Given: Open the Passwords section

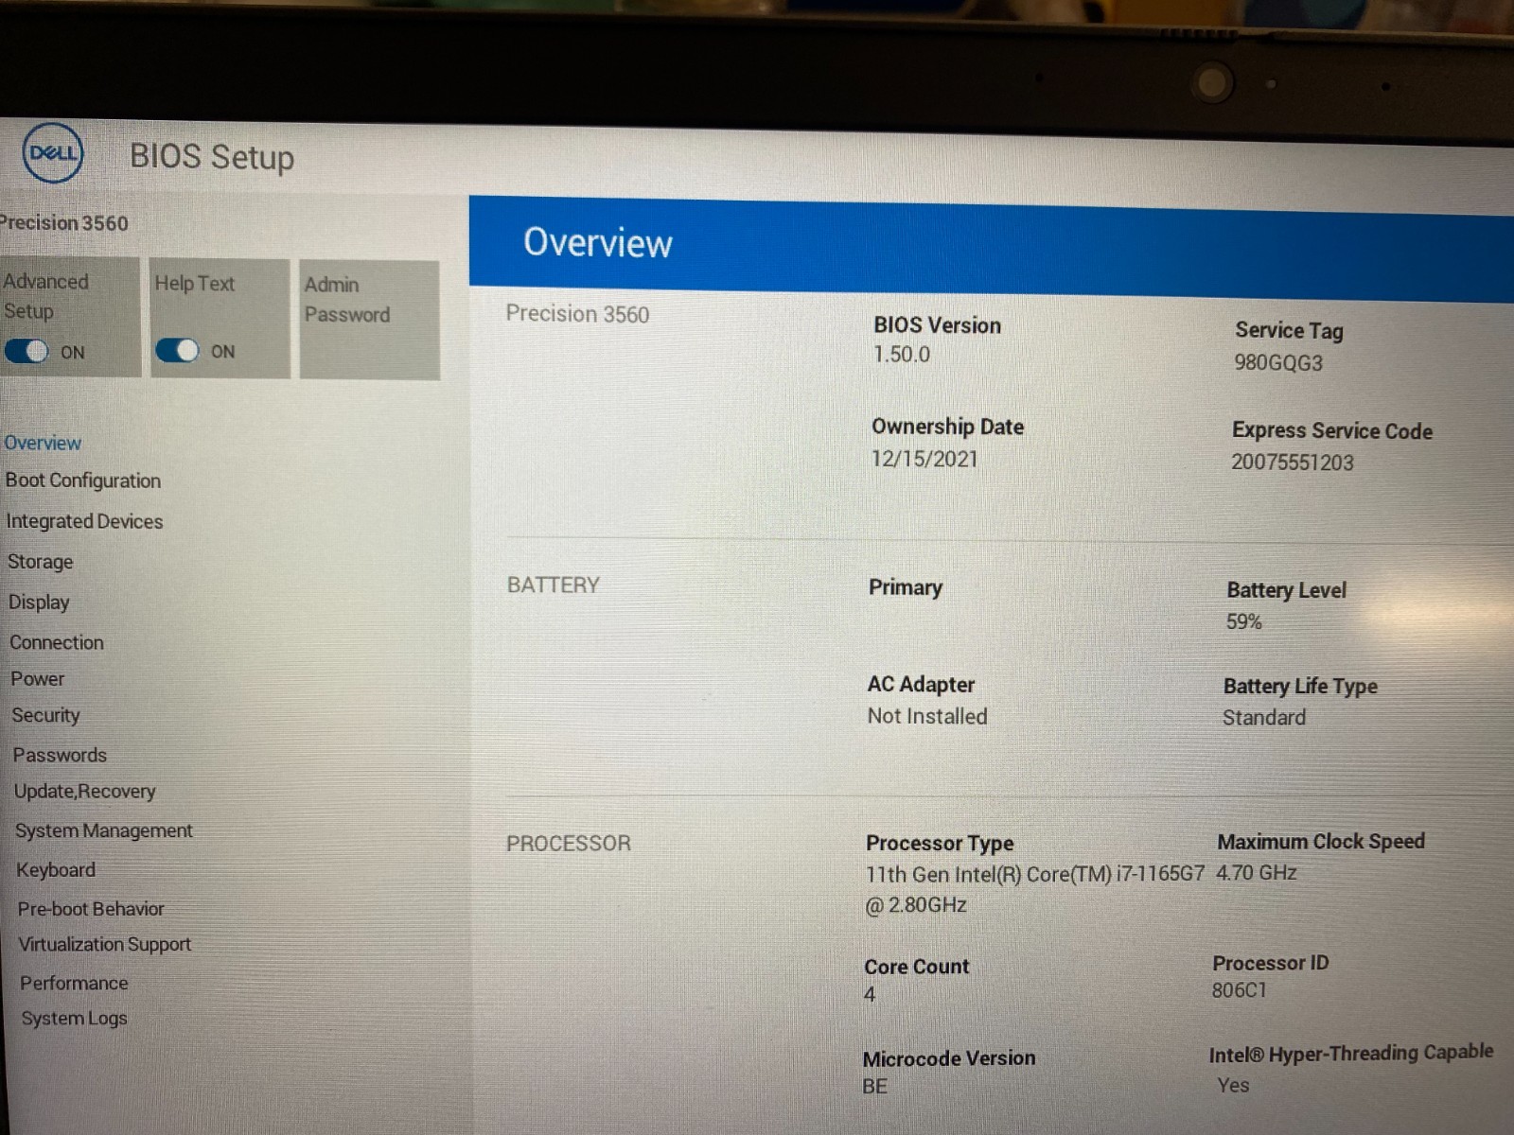Looking at the screenshot, I should click(60, 755).
